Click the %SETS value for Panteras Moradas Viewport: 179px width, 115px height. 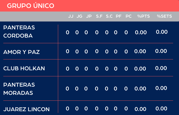pos(161,88)
